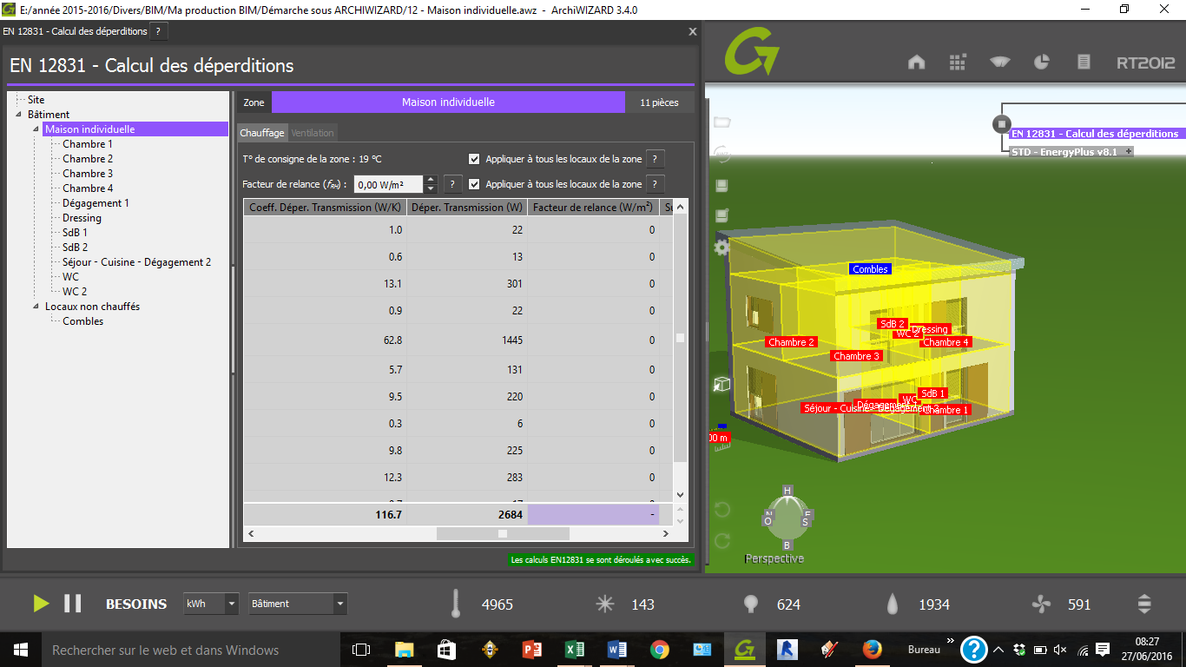Click help button right of relance 'Appliquer à tous'

[656, 184]
